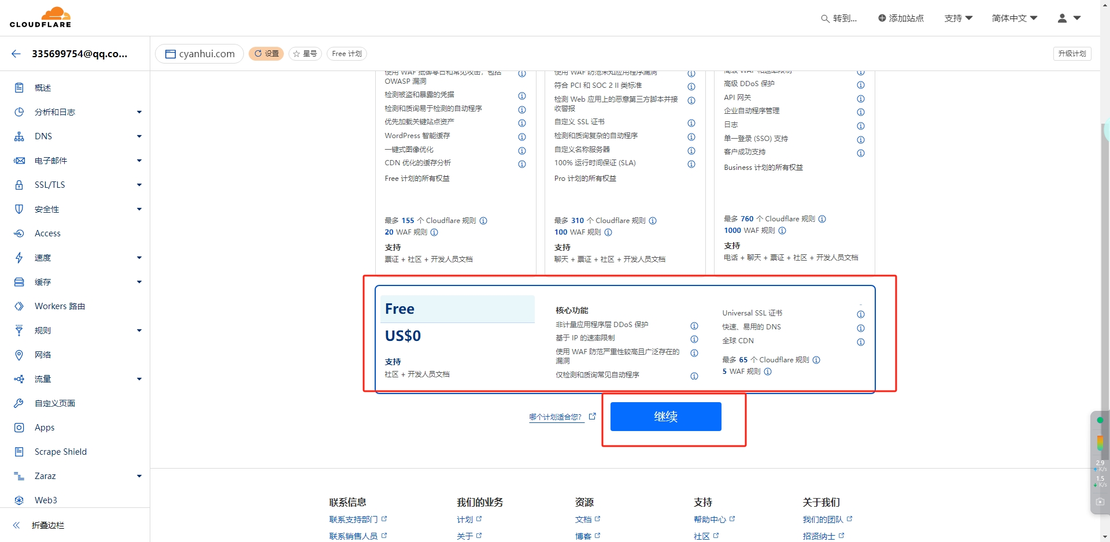Viewport: 1110px width, 542px height.
Task: Click info icon beside WordPress 智能缓存
Action: pos(522,137)
